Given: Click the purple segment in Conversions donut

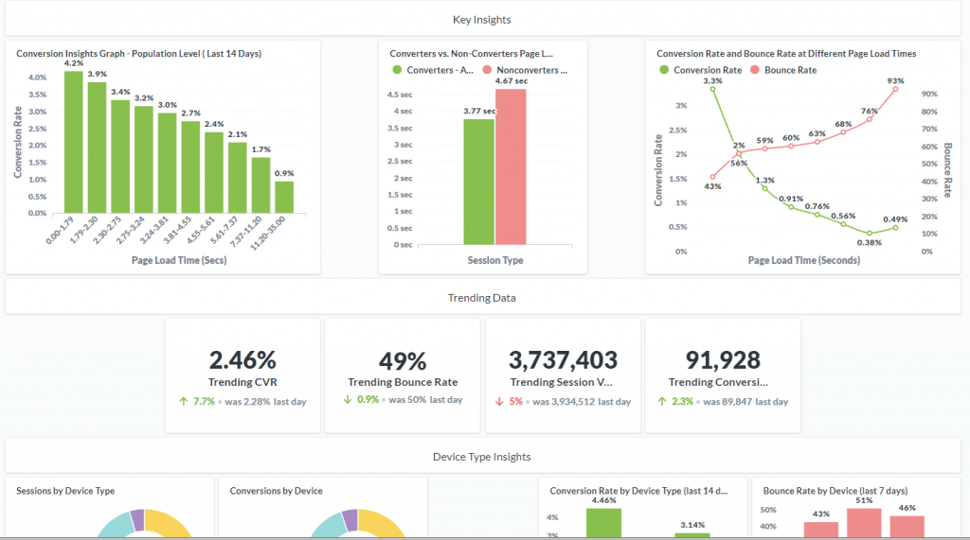Looking at the screenshot, I should tap(350, 519).
